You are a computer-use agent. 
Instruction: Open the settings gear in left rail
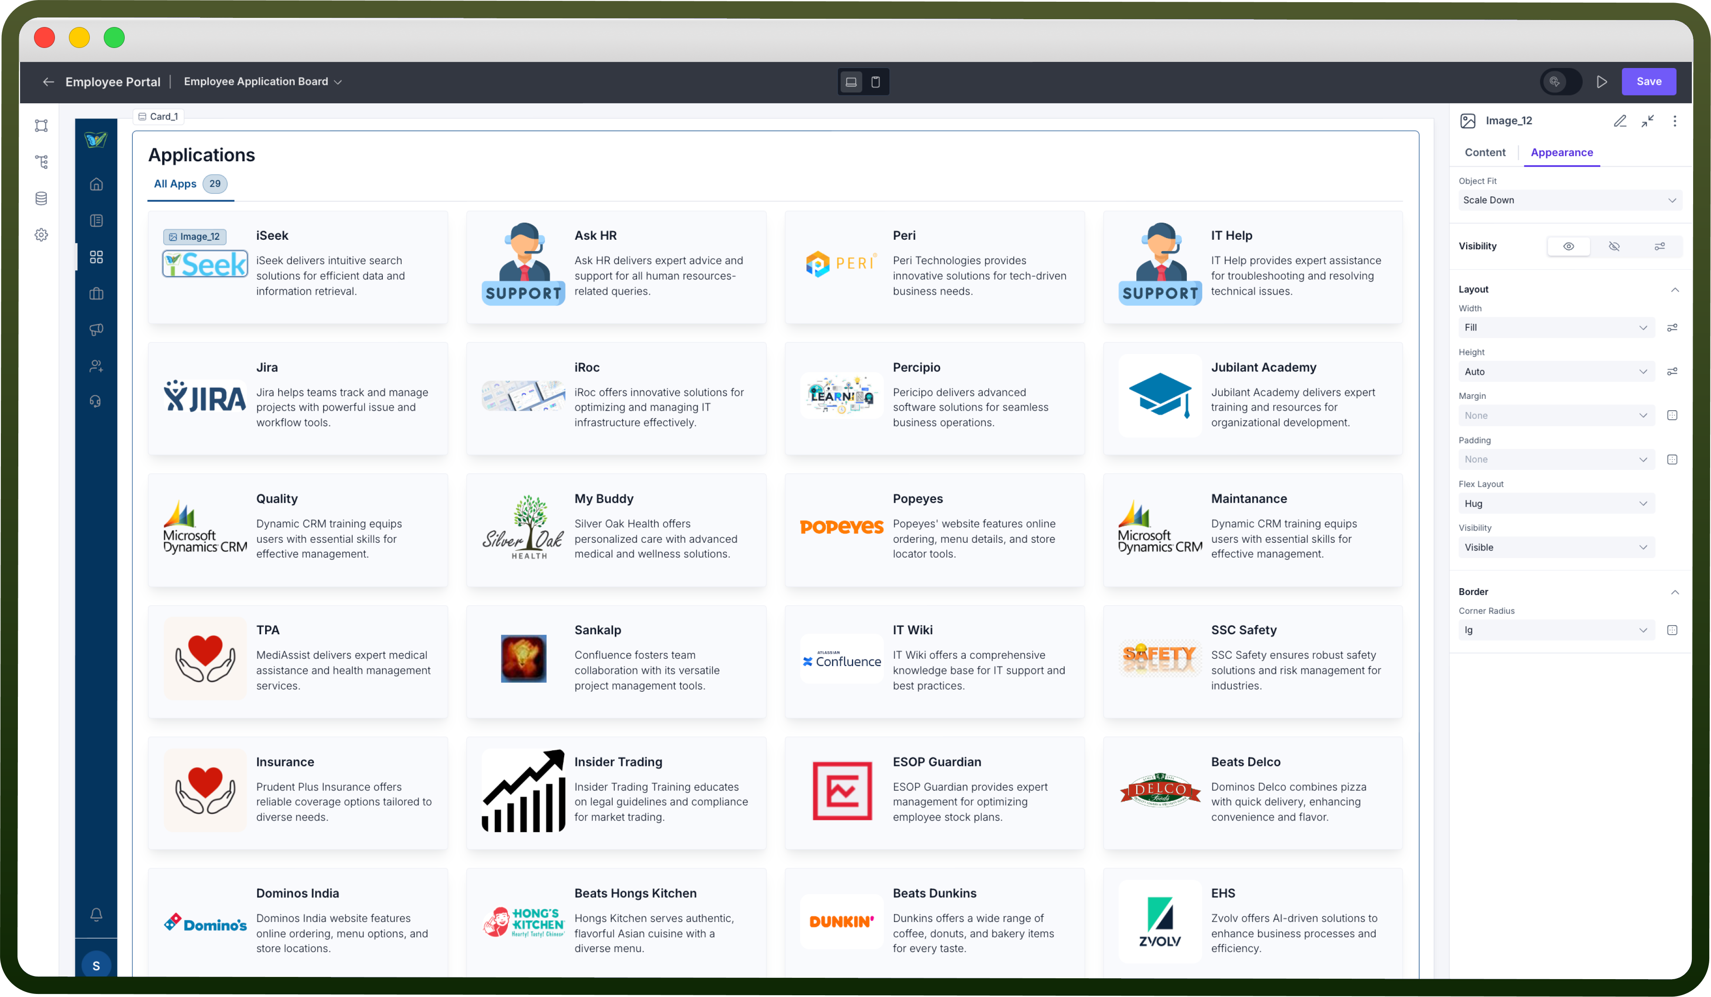pyautogui.click(x=41, y=235)
